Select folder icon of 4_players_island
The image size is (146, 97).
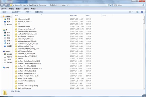16,26
